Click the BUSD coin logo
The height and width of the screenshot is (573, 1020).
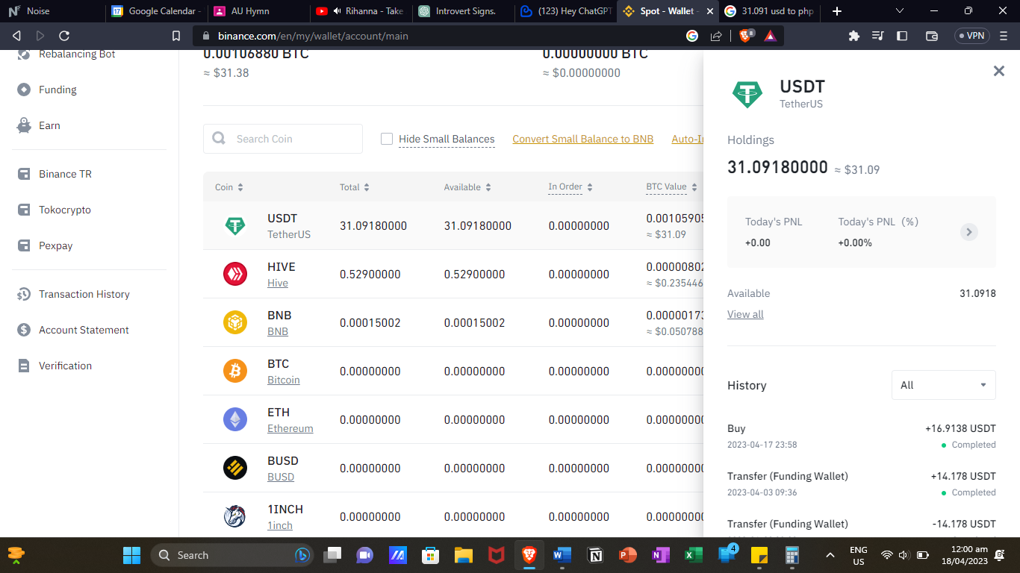(235, 469)
